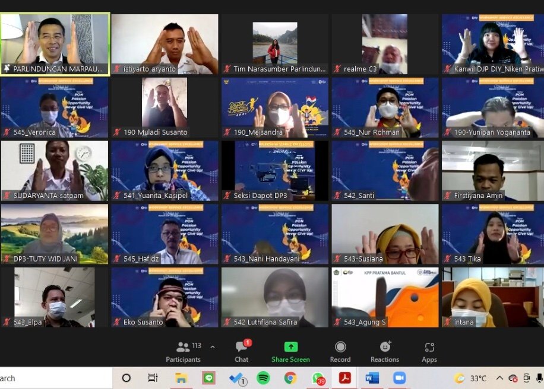
Task: Show hidden system tray icons
Action: coord(499,378)
